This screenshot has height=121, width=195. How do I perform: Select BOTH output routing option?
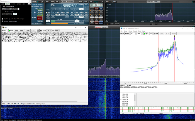click(x=15, y=13)
